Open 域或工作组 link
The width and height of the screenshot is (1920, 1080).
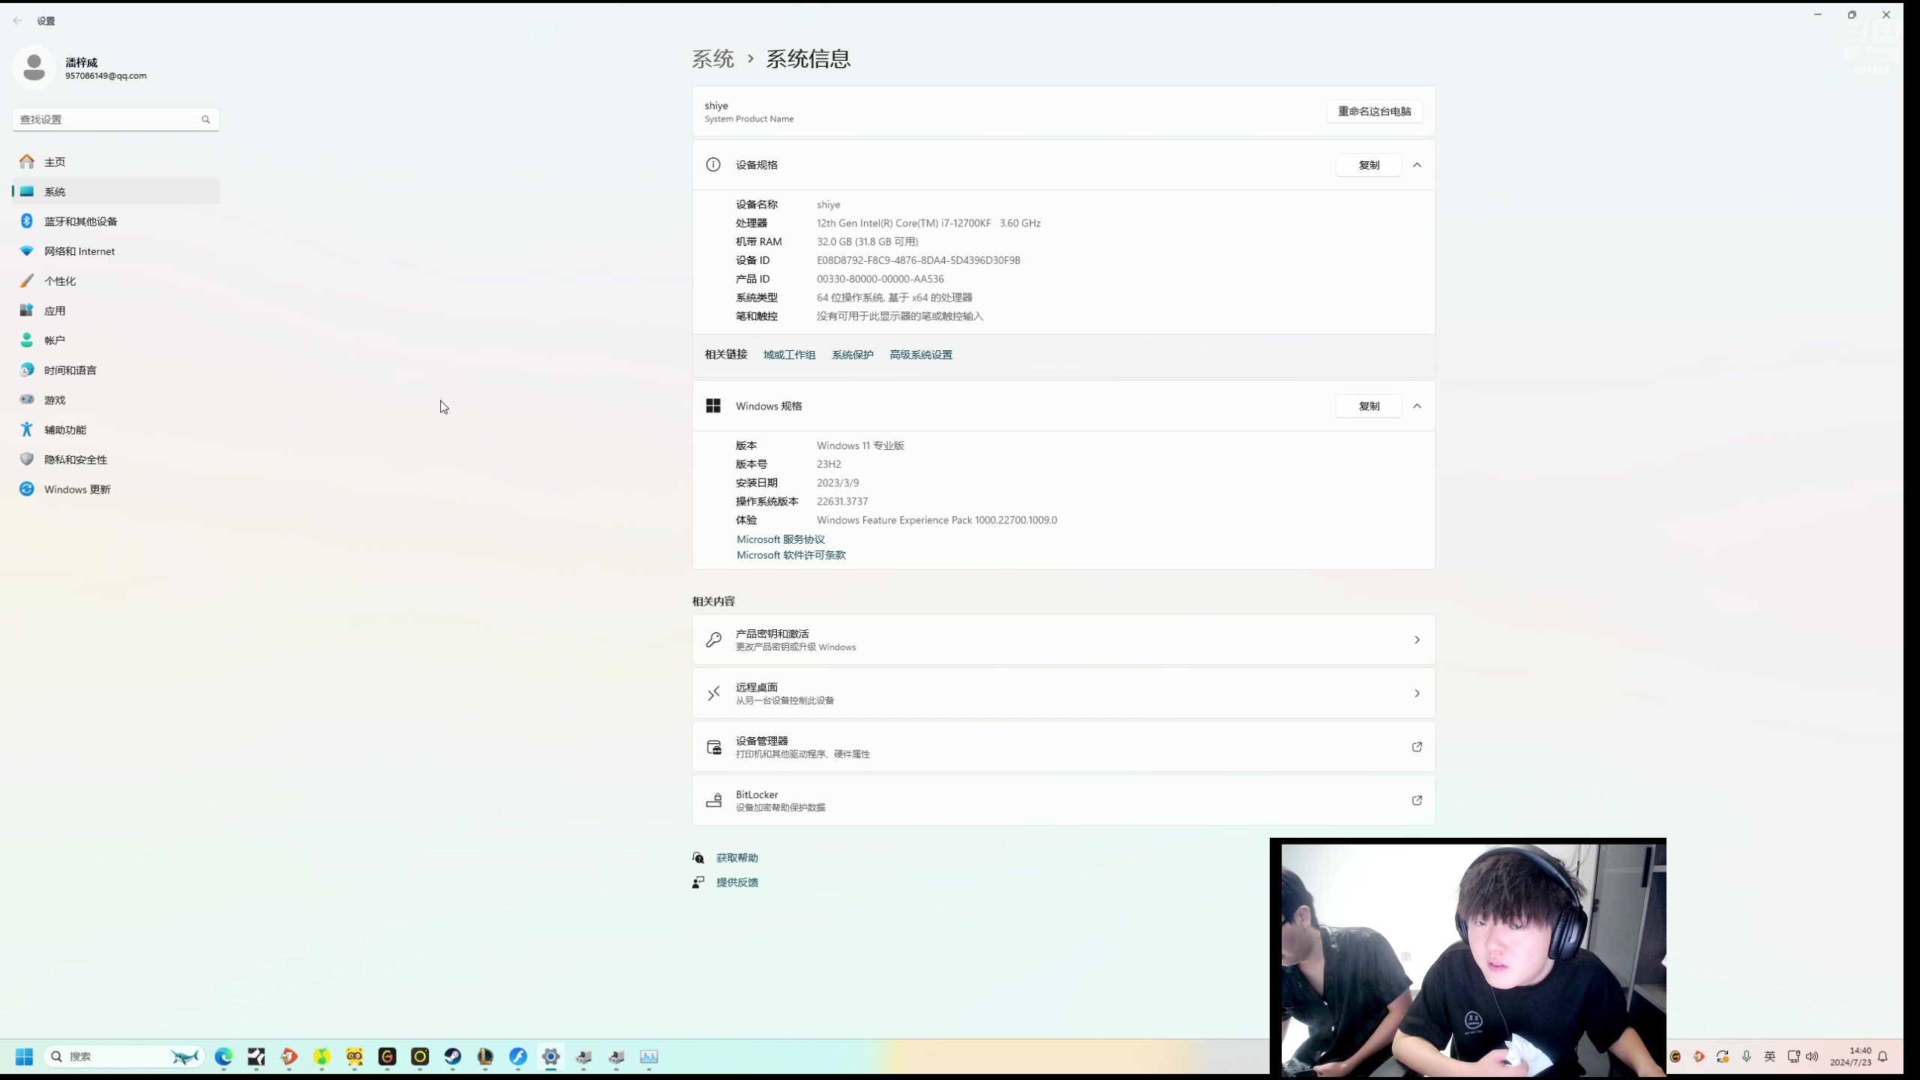pos(789,355)
